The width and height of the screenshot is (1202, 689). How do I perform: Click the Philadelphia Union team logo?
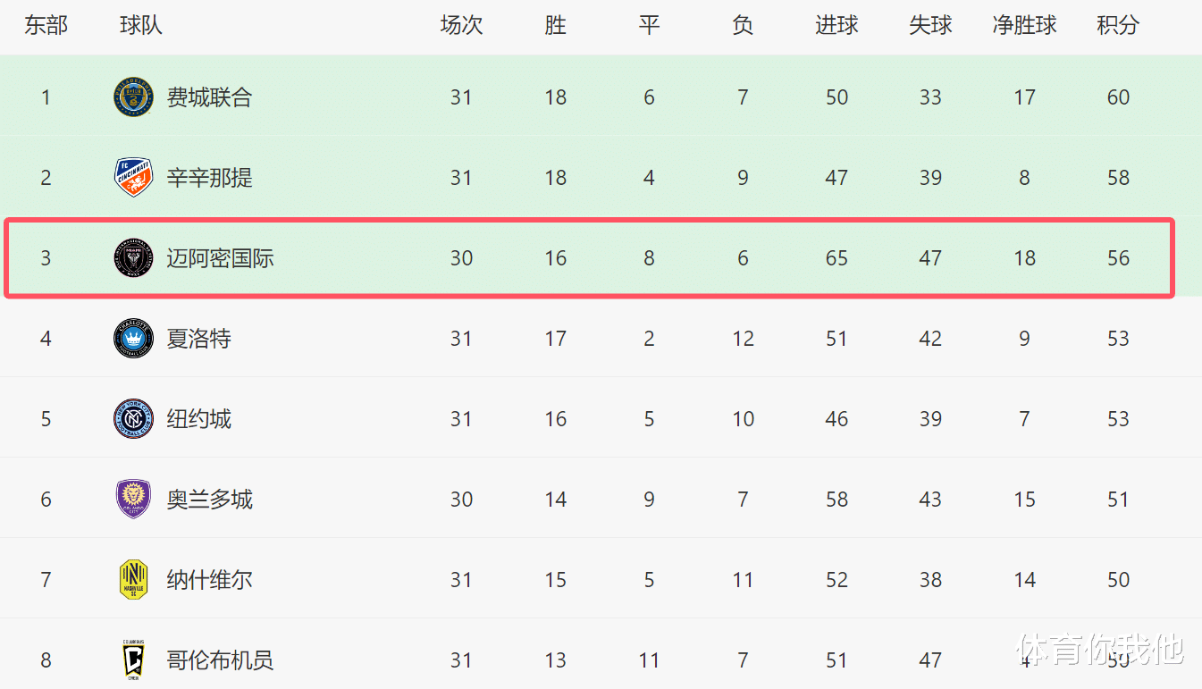click(x=133, y=97)
